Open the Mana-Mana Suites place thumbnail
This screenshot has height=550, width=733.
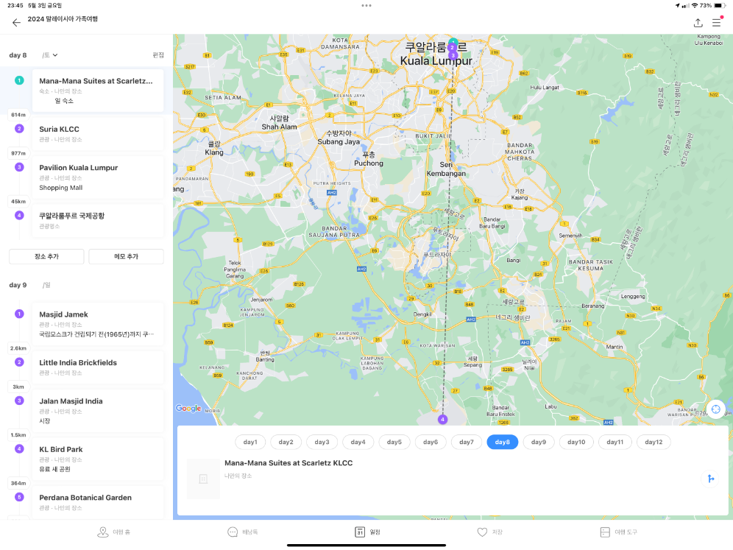point(203,479)
